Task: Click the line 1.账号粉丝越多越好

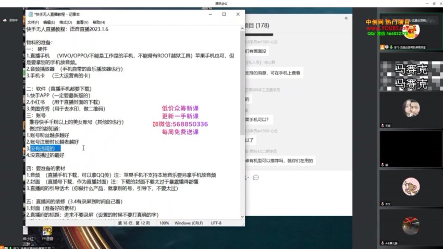Action: pos(48,135)
